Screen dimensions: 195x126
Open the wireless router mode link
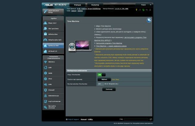[89, 9]
